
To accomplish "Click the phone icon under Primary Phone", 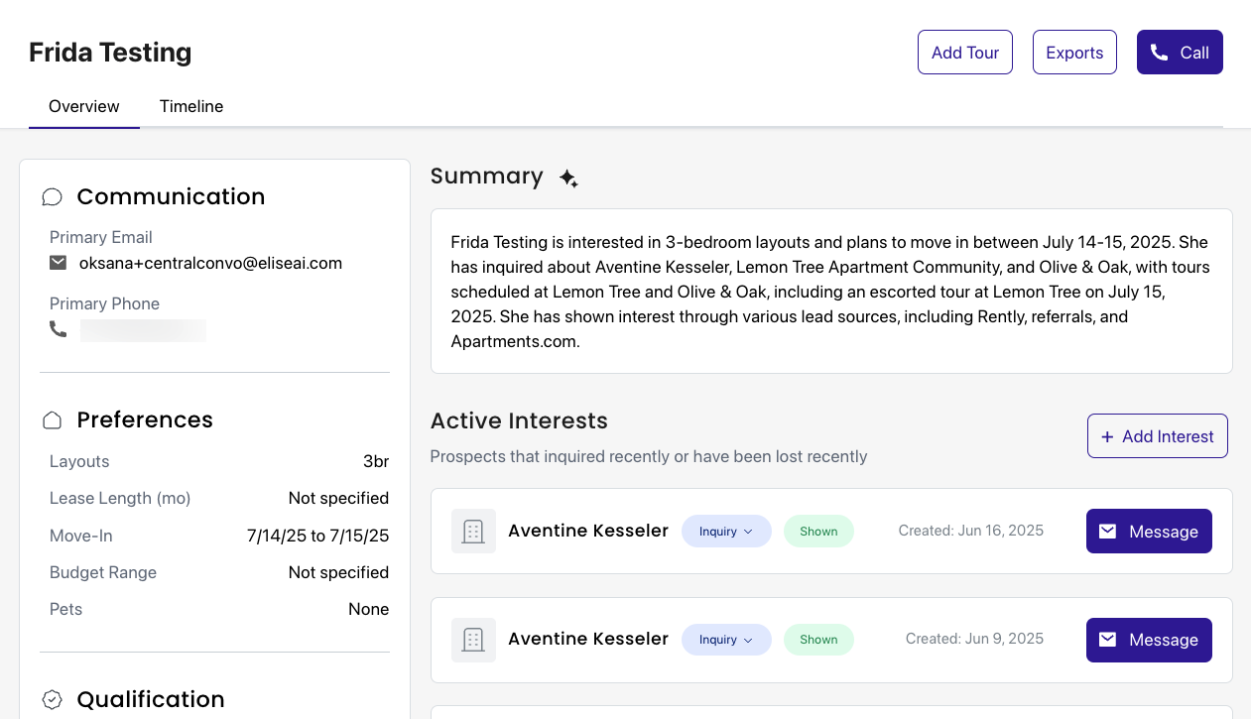I will point(59,329).
